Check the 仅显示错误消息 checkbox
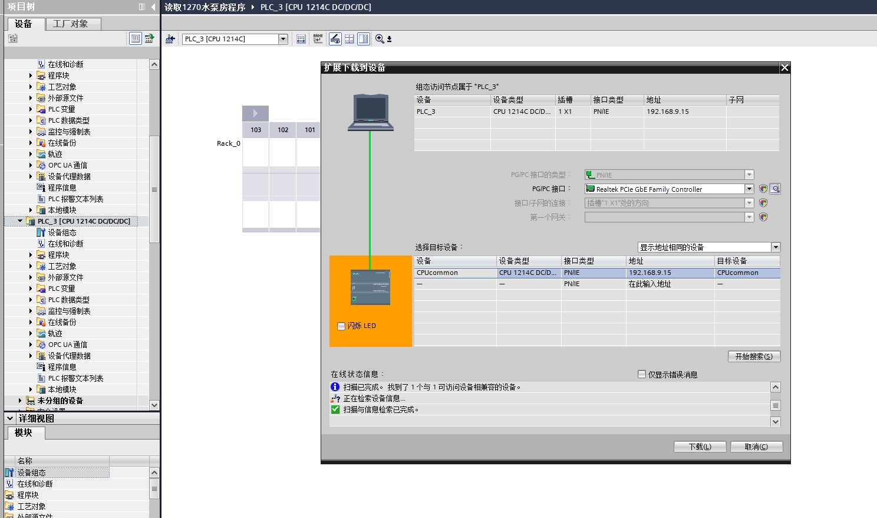This screenshot has width=877, height=518. pyautogui.click(x=642, y=374)
